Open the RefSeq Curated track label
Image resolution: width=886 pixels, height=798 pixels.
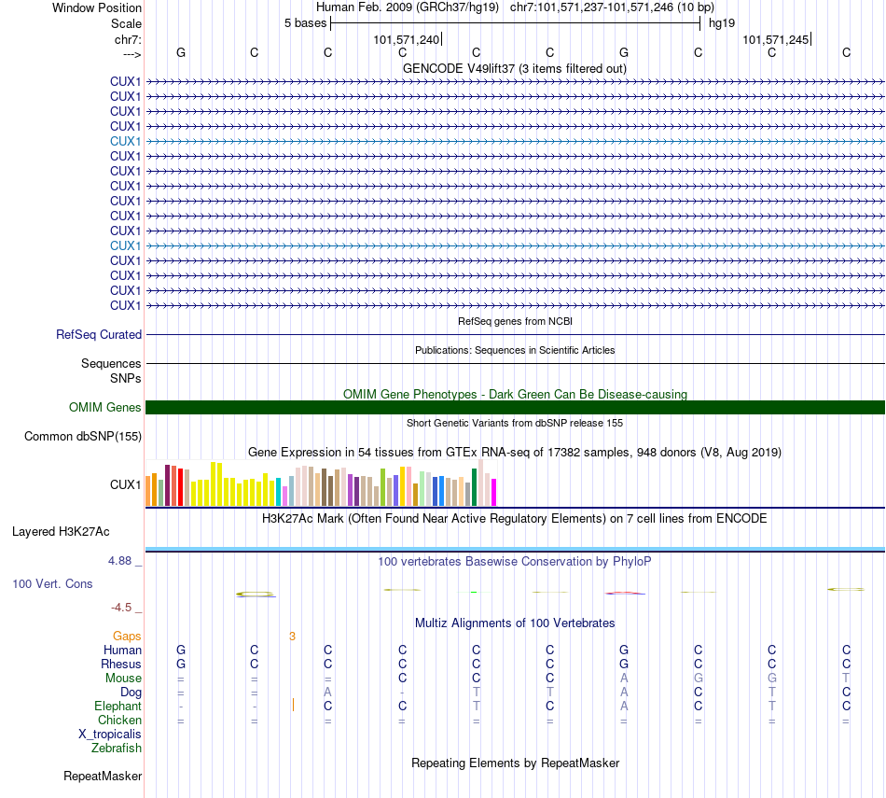click(x=99, y=334)
